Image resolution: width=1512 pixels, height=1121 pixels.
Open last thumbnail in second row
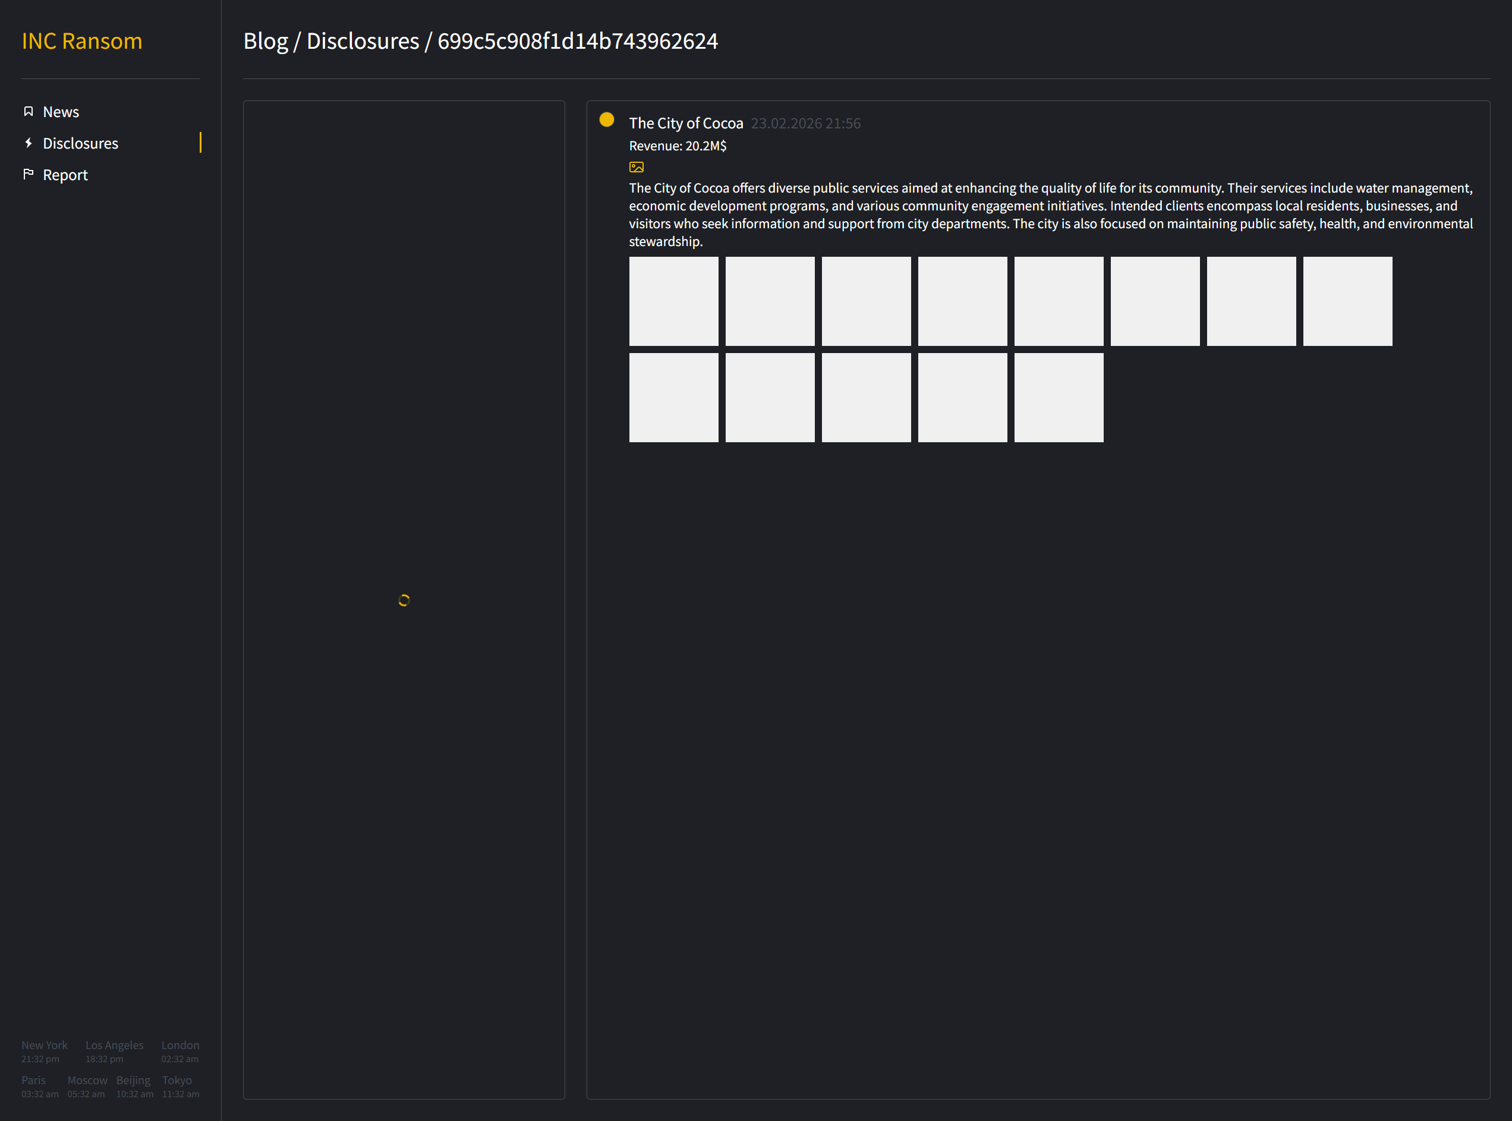1058,398
